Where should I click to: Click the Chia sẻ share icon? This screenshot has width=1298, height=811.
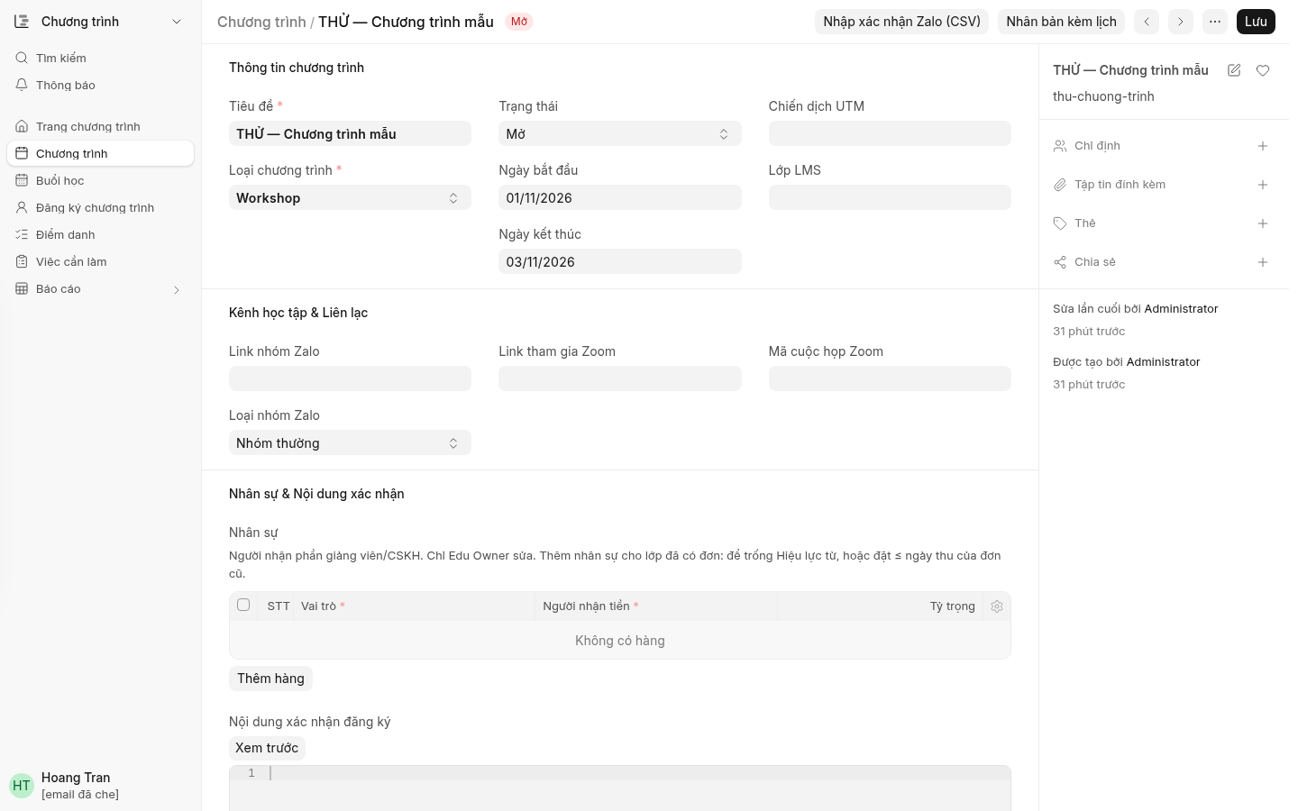pyautogui.click(x=1060, y=262)
